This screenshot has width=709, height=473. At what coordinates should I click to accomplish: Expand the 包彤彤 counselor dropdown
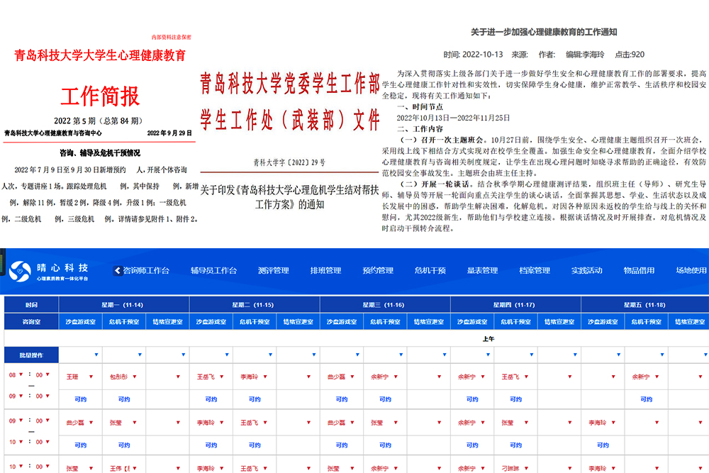[135, 377]
